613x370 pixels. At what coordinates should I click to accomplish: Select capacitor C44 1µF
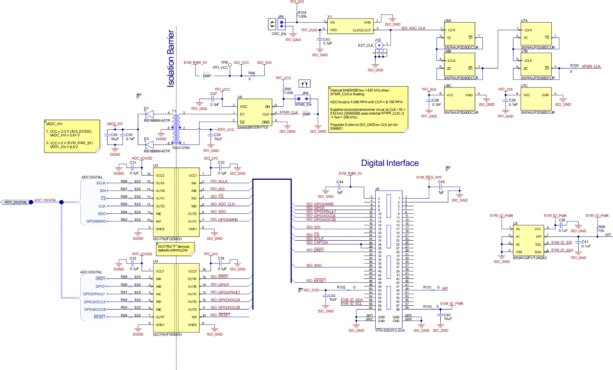(x=339, y=186)
